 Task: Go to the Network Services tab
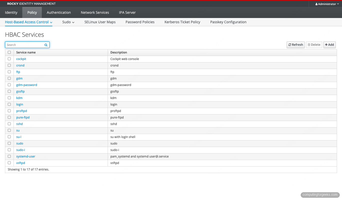pos(95,12)
